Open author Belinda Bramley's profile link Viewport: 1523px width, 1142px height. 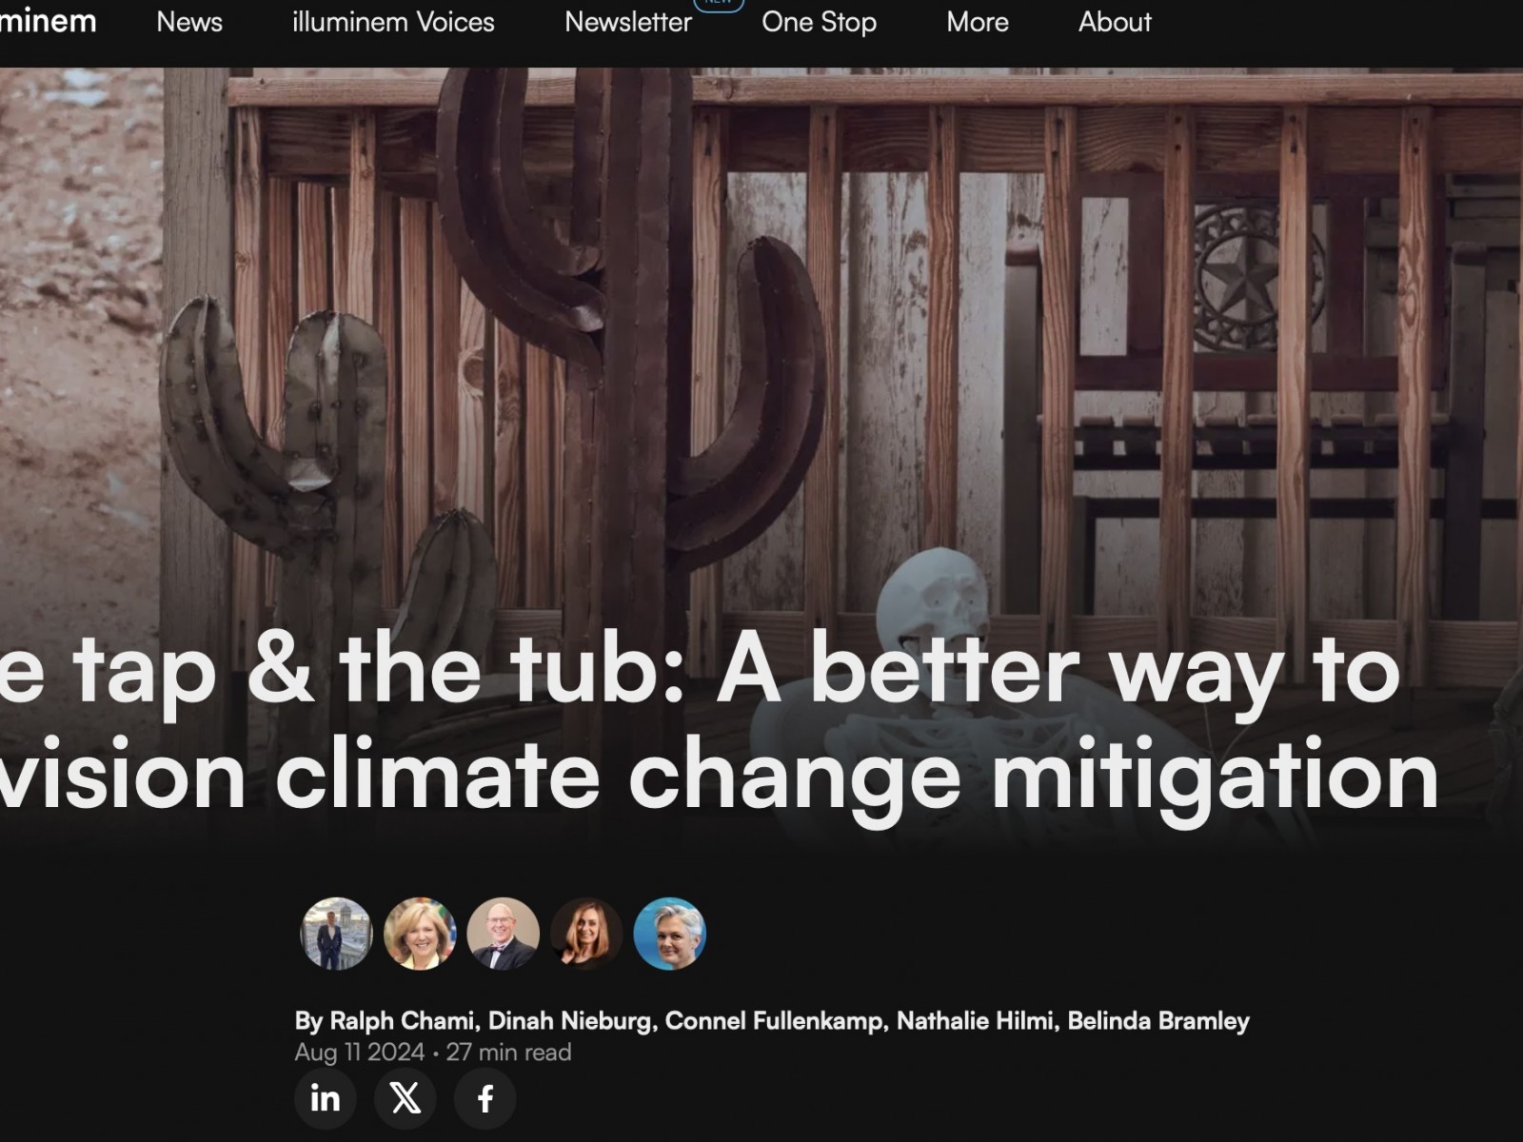point(1158,1021)
